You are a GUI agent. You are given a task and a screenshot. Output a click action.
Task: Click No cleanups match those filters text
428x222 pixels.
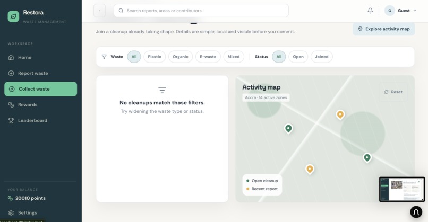[162, 103]
